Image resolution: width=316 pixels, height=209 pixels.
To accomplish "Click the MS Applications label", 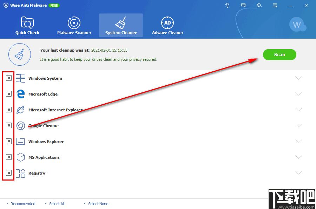I will [44, 157].
